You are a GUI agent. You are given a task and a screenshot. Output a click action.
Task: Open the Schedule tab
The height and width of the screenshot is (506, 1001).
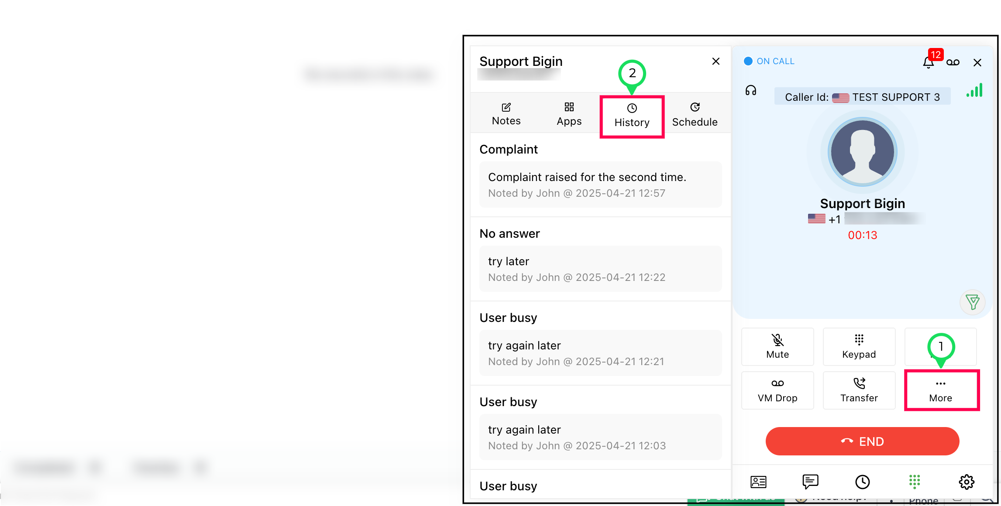coord(695,114)
